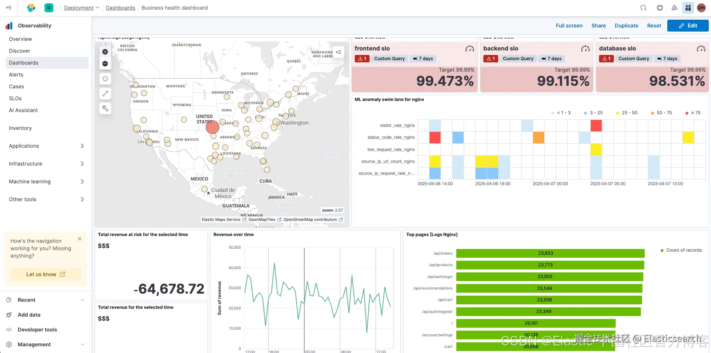This screenshot has height=353, width=711.
Task: Zoom in on the map
Action: 105,52
